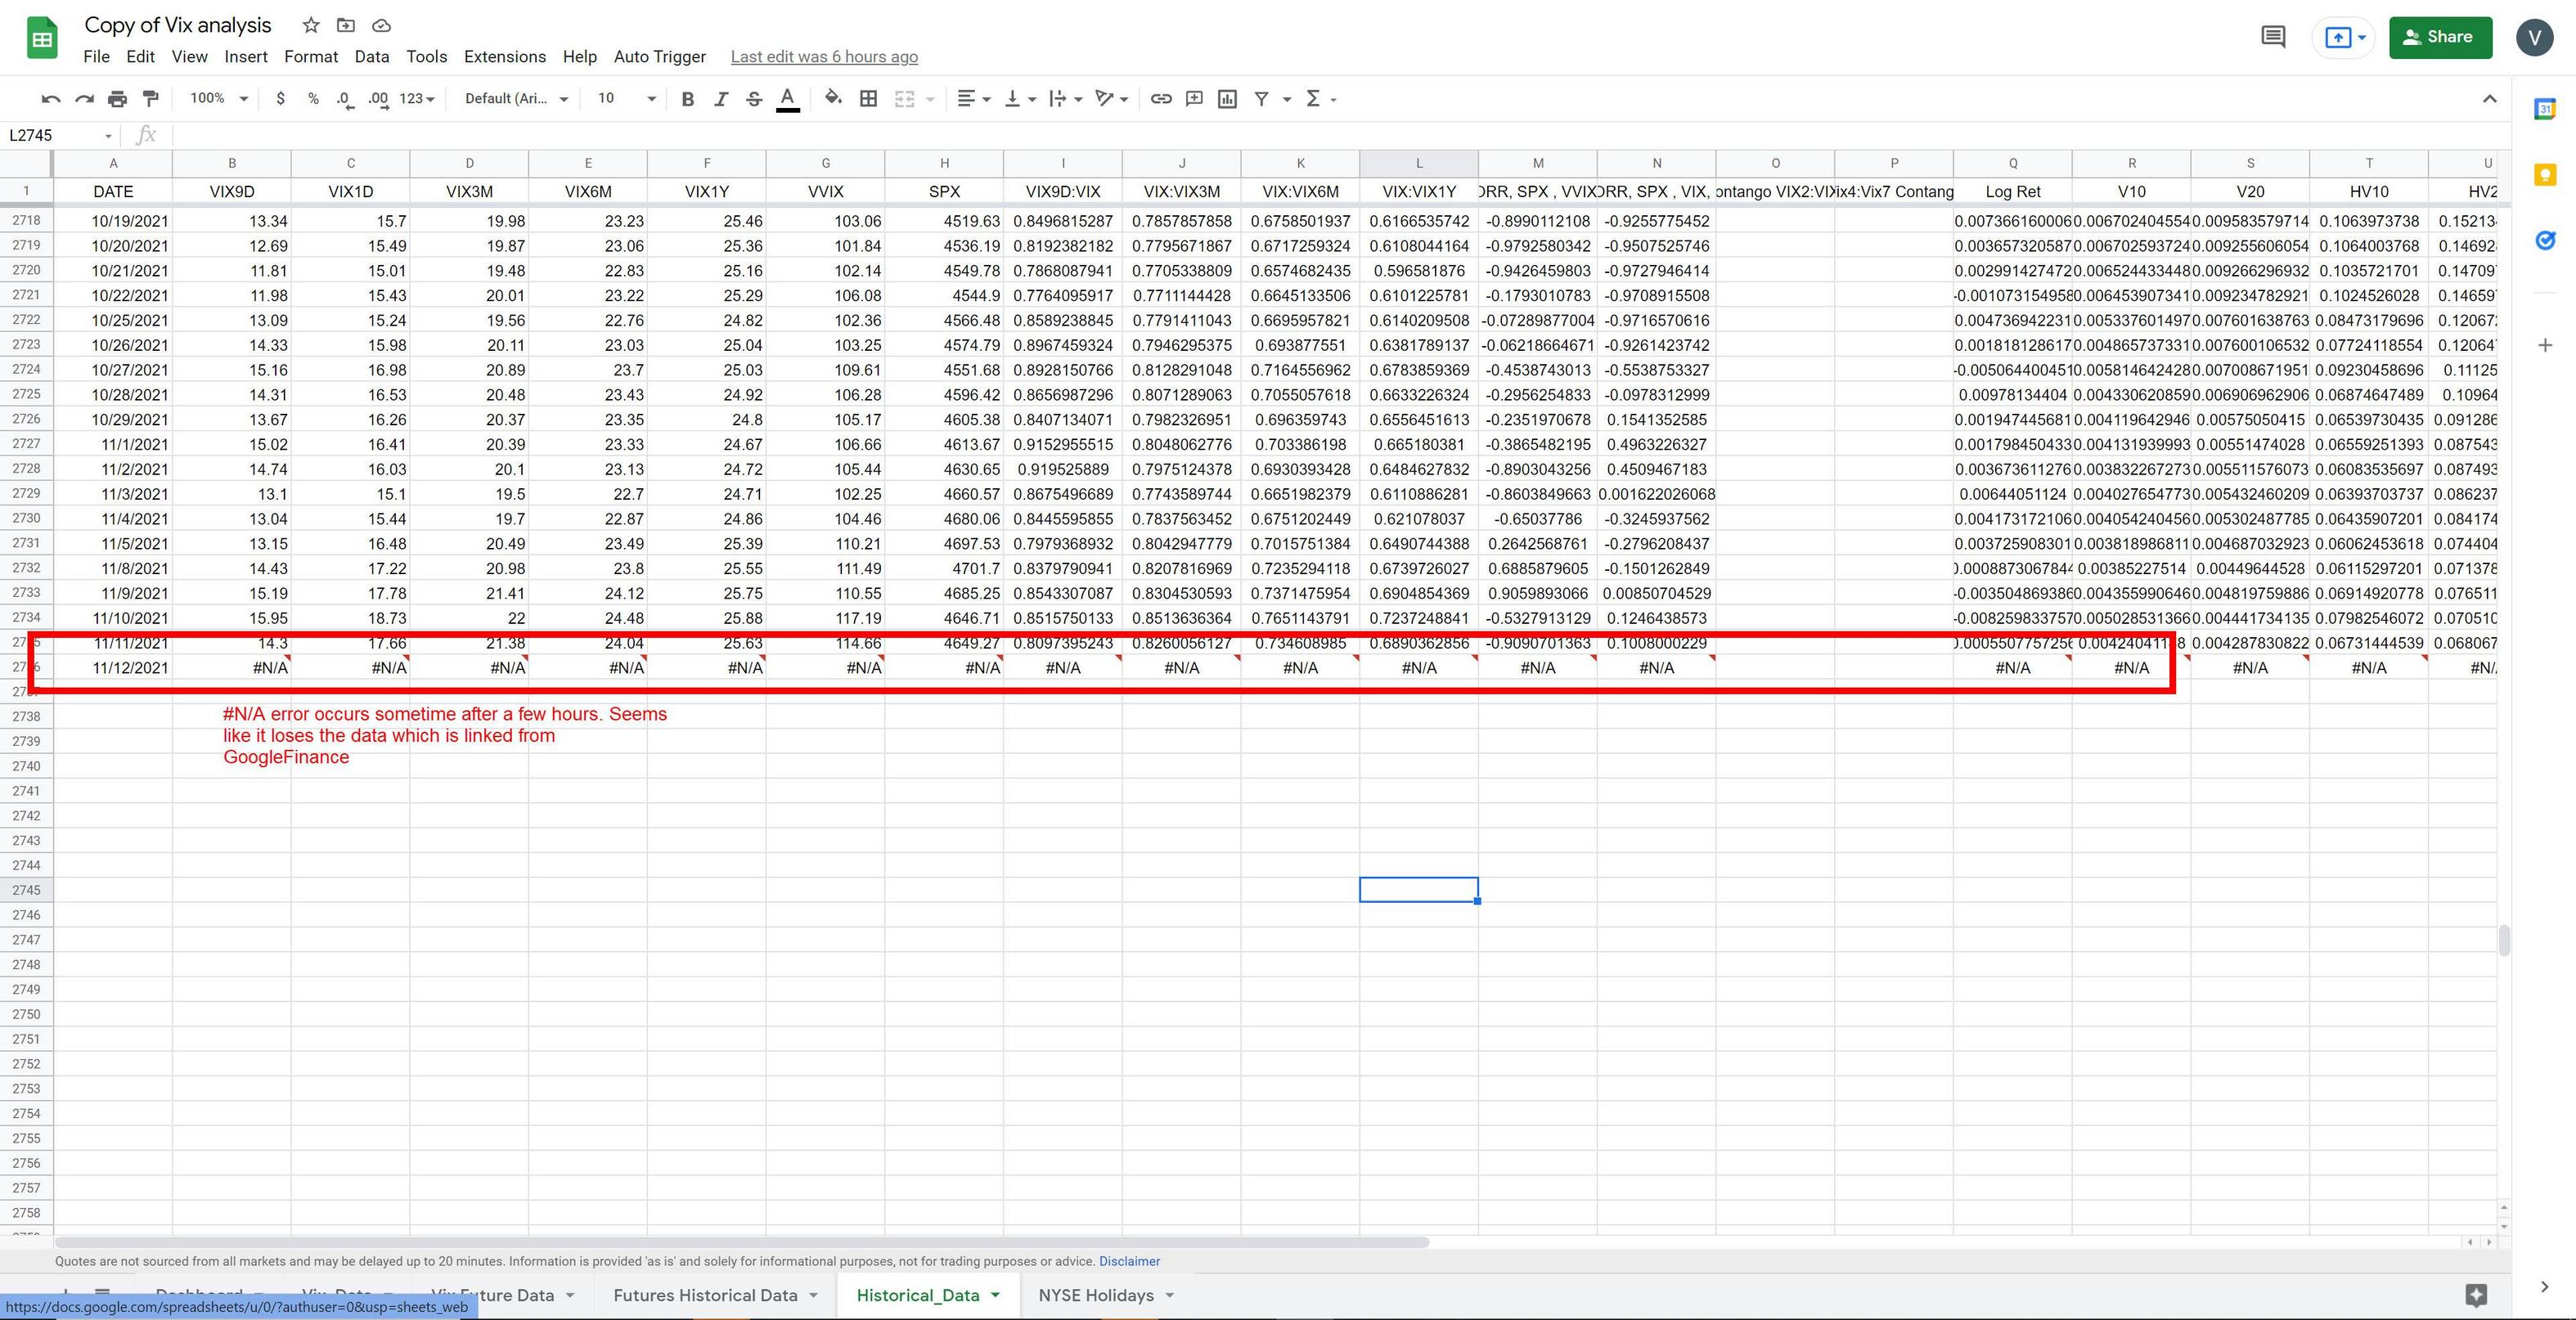View the cloud document status
This screenshot has height=1320, width=2576.
point(381,25)
